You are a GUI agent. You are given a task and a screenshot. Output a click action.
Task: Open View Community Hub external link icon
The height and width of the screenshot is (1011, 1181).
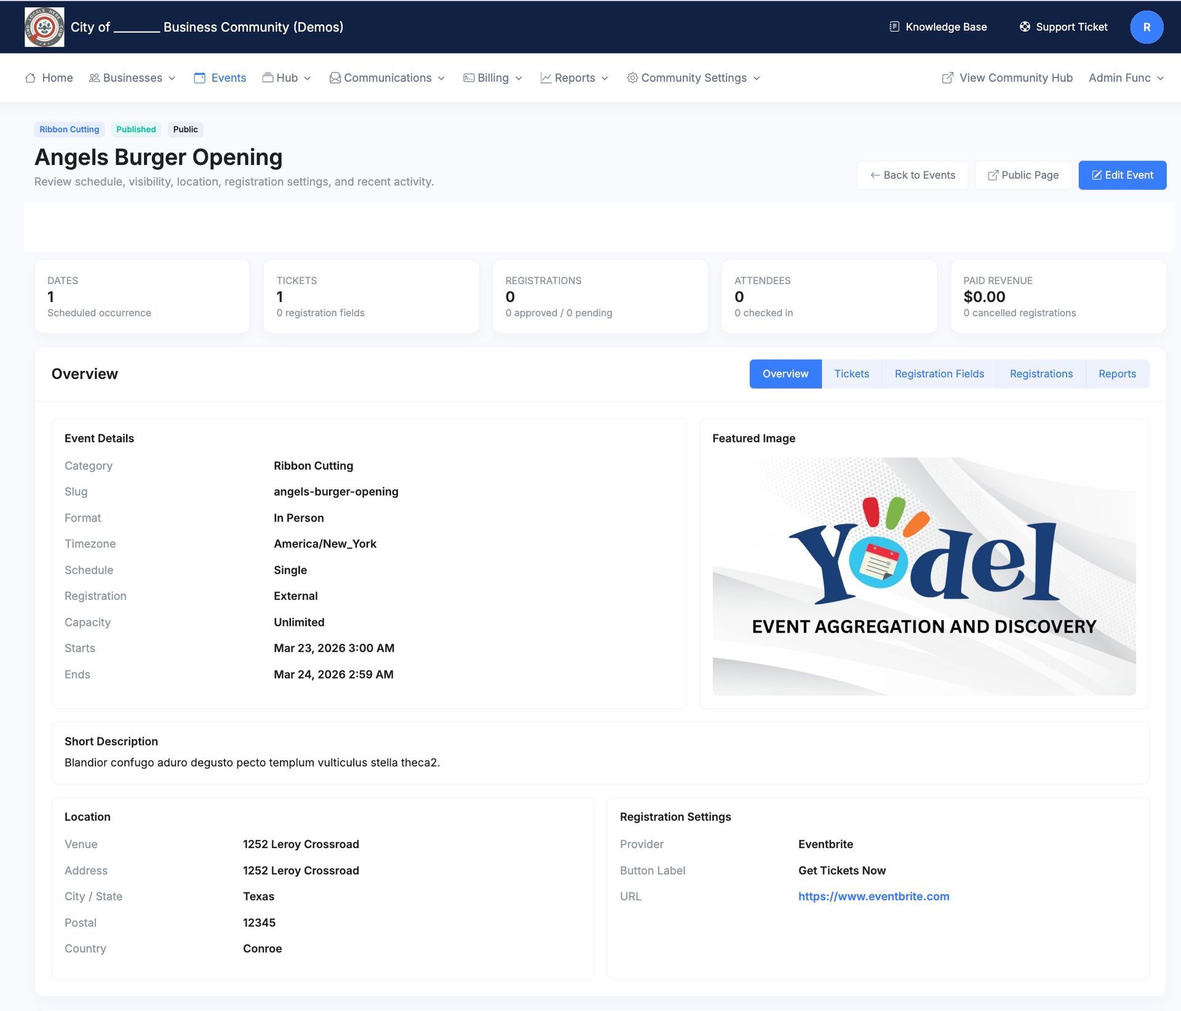pyautogui.click(x=947, y=77)
